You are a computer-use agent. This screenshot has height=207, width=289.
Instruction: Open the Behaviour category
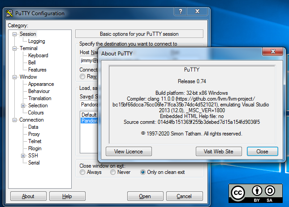39,91
